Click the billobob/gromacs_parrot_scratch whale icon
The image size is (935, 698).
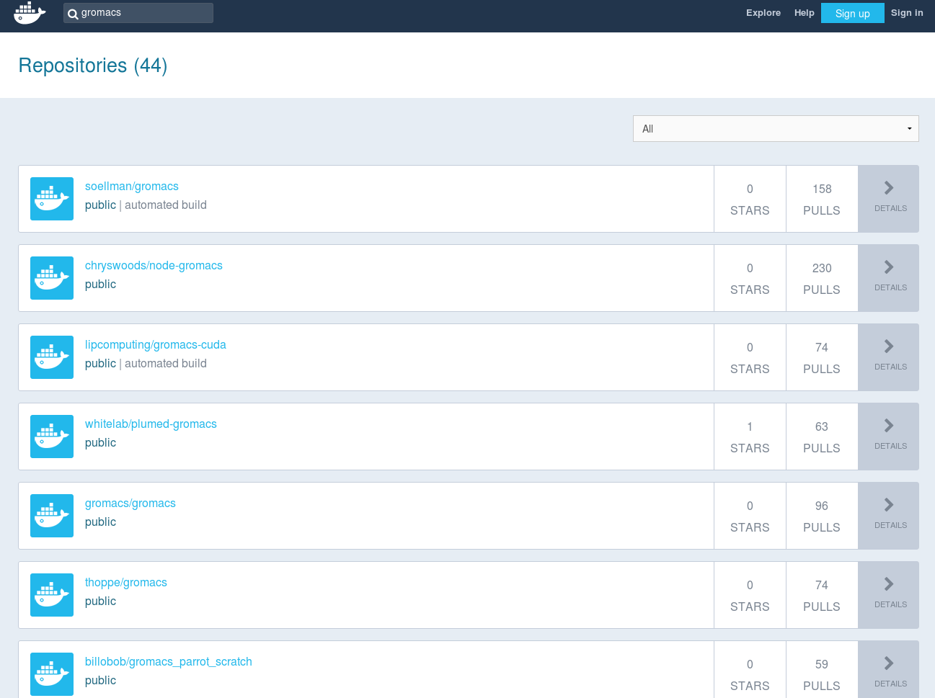52,674
